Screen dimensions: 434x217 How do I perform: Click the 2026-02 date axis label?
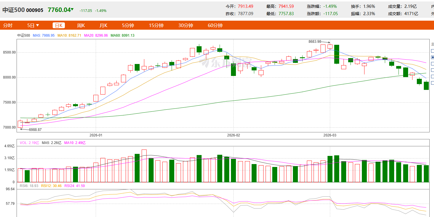tap(234, 135)
